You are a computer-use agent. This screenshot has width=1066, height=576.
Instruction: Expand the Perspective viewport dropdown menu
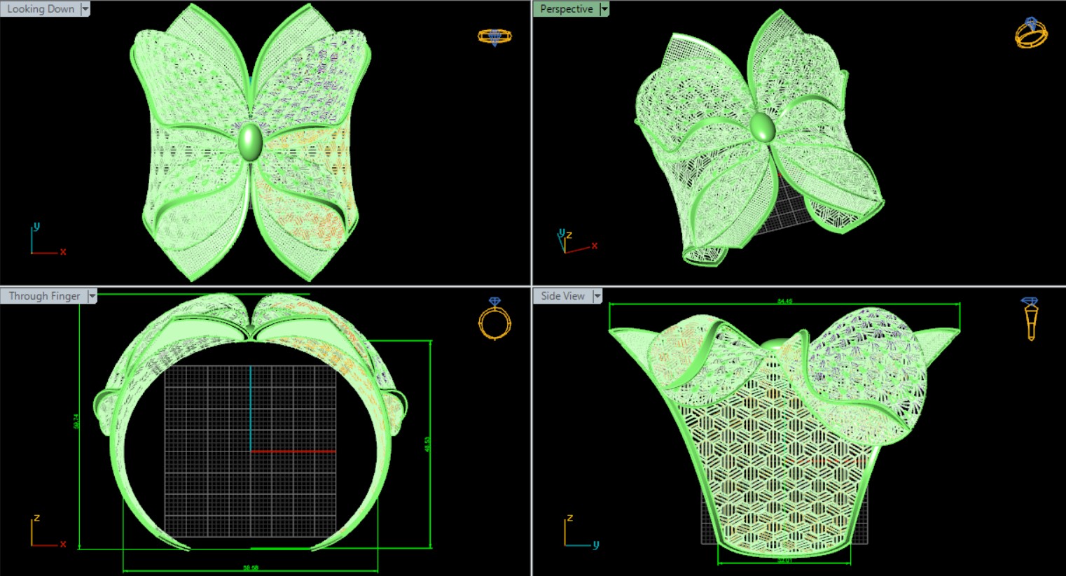pos(604,9)
